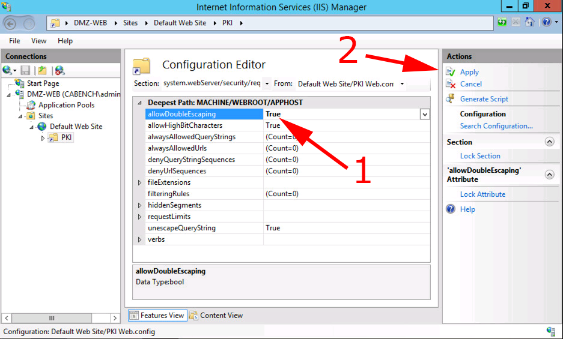Click the IIS Manager window title icon
563x339 pixels.
point(7,7)
